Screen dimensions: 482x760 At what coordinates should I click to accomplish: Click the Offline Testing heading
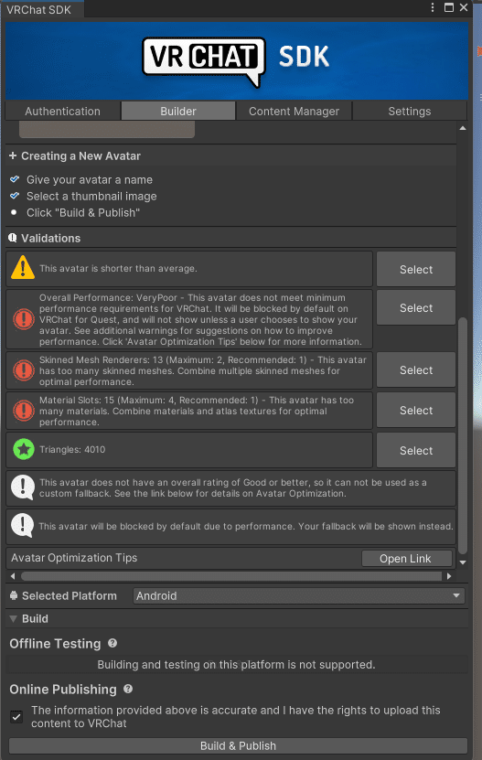point(55,644)
